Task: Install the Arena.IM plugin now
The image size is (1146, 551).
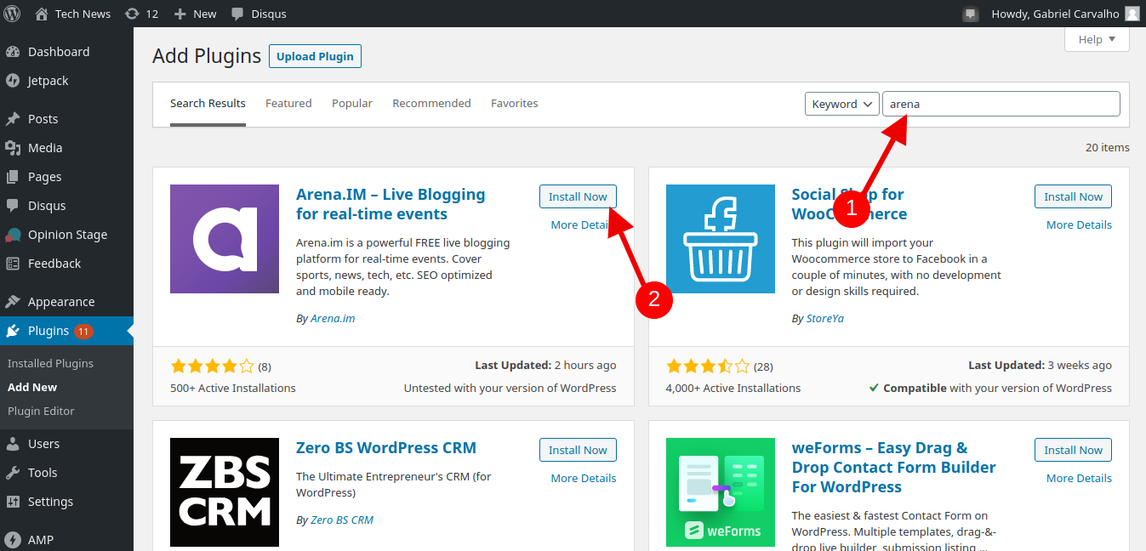Action: coord(578,196)
